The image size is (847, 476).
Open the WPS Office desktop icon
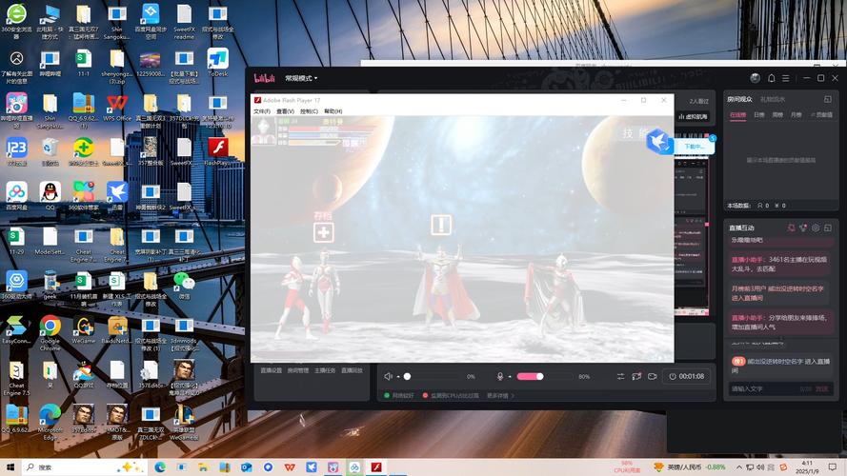[x=116, y=108]
